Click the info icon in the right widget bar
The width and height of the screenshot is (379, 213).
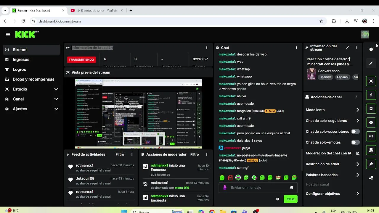point(371,49)
